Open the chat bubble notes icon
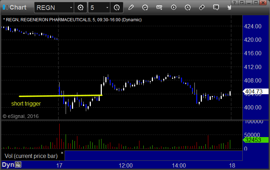The height and width of the screenshot is (170, 270). [x=216, y=7]
